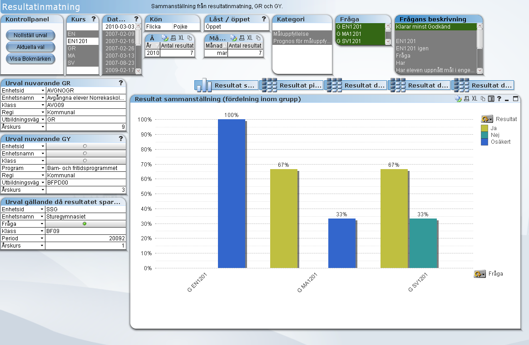This screenshot has height=345, width=529.
Task: Click the print icon in the Må... table header
Action: click(x=242, y=38)
